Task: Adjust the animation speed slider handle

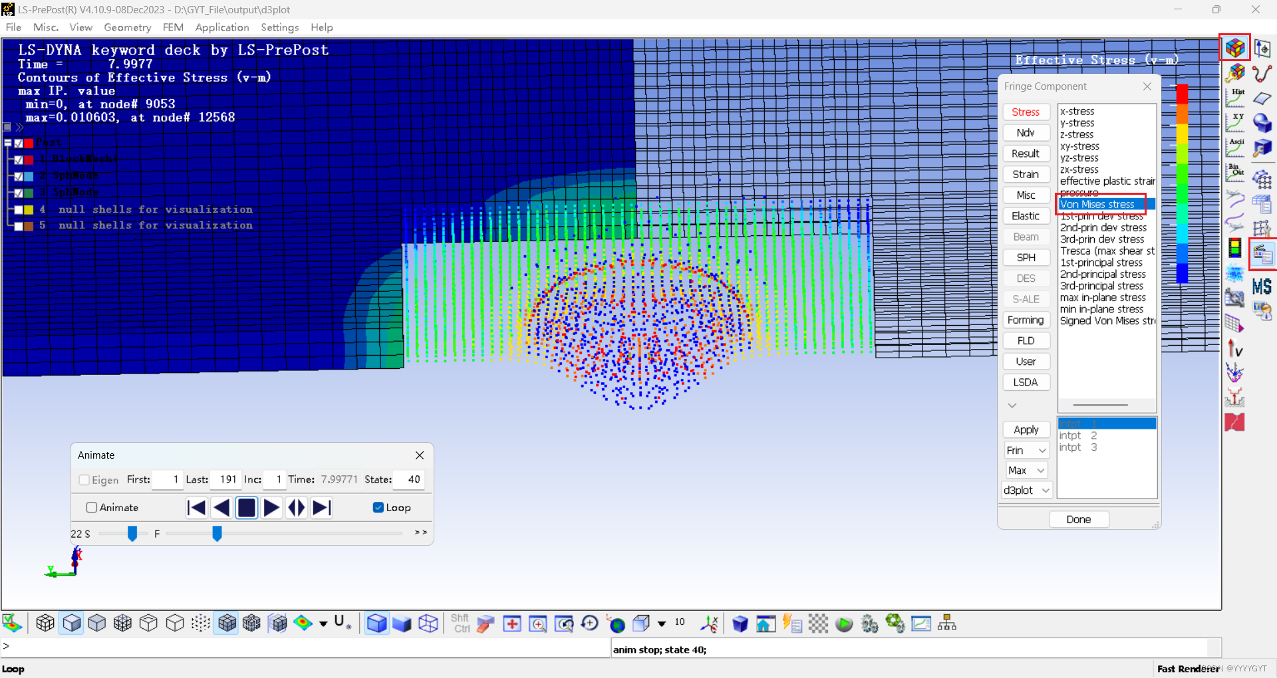Action: pos(132,533)
